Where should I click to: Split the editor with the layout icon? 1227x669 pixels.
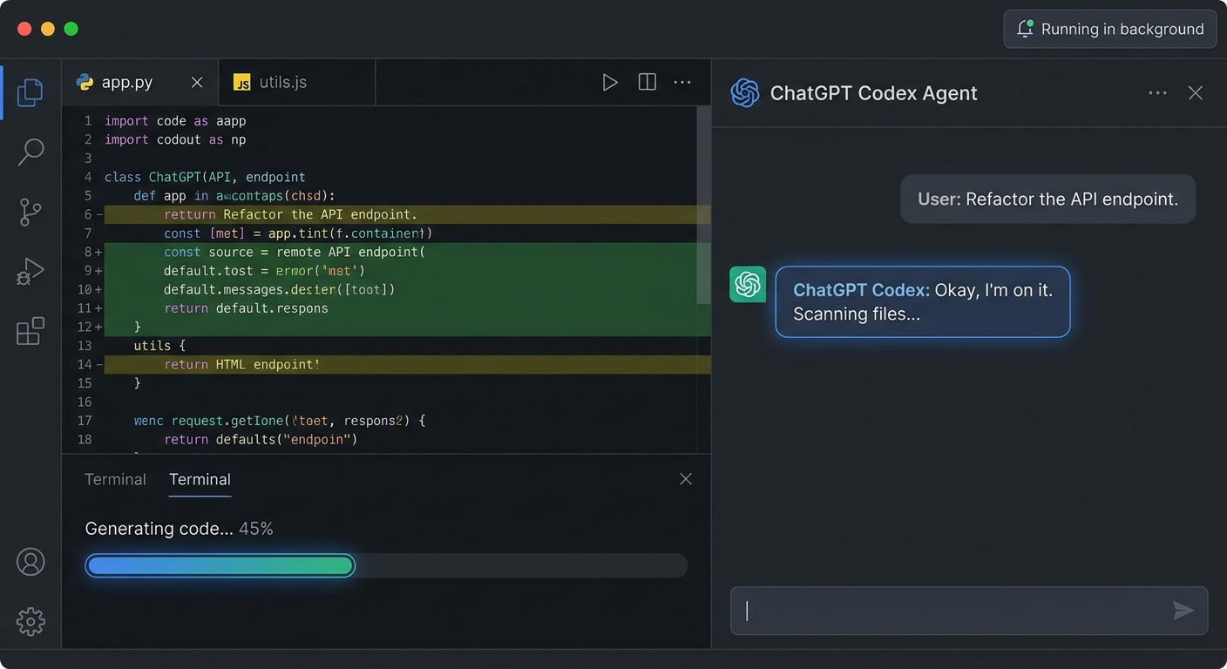point(647,82)
